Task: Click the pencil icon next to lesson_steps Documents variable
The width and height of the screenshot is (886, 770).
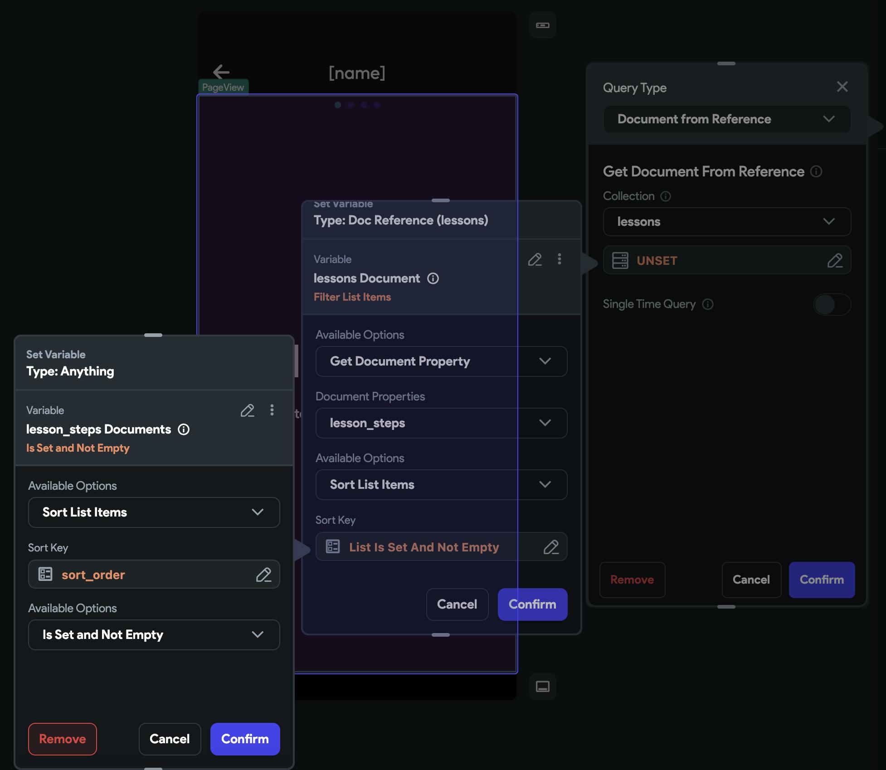Action: pos(247,410)
